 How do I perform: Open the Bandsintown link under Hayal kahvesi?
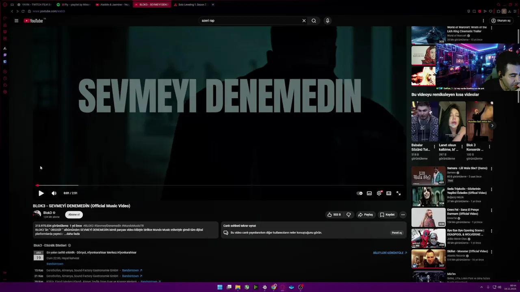55,264
